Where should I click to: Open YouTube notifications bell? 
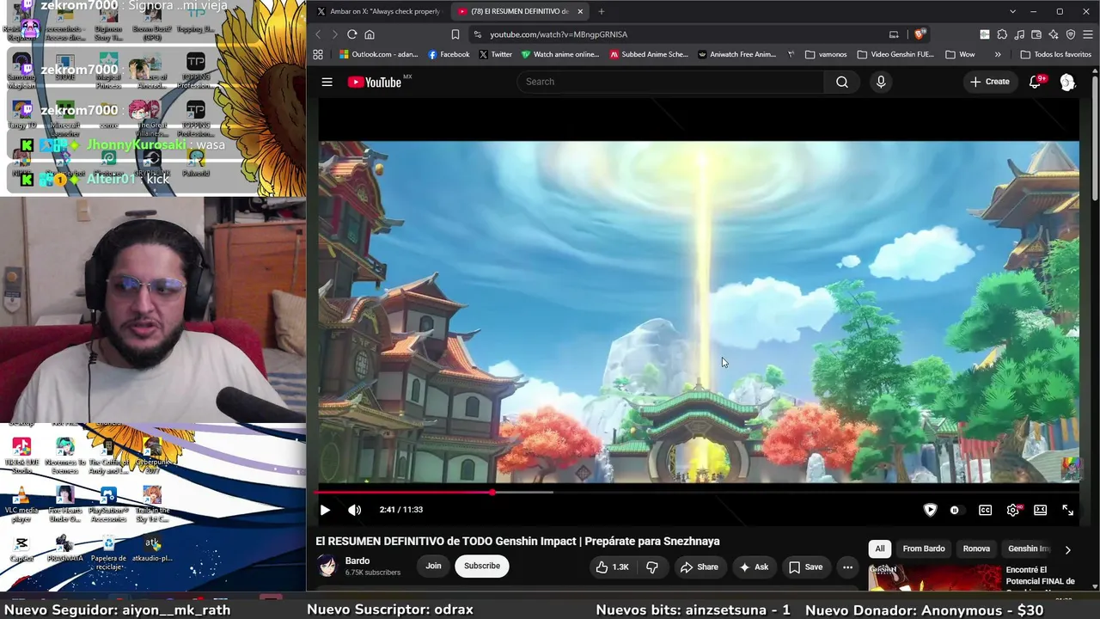tap(1036, 82)
